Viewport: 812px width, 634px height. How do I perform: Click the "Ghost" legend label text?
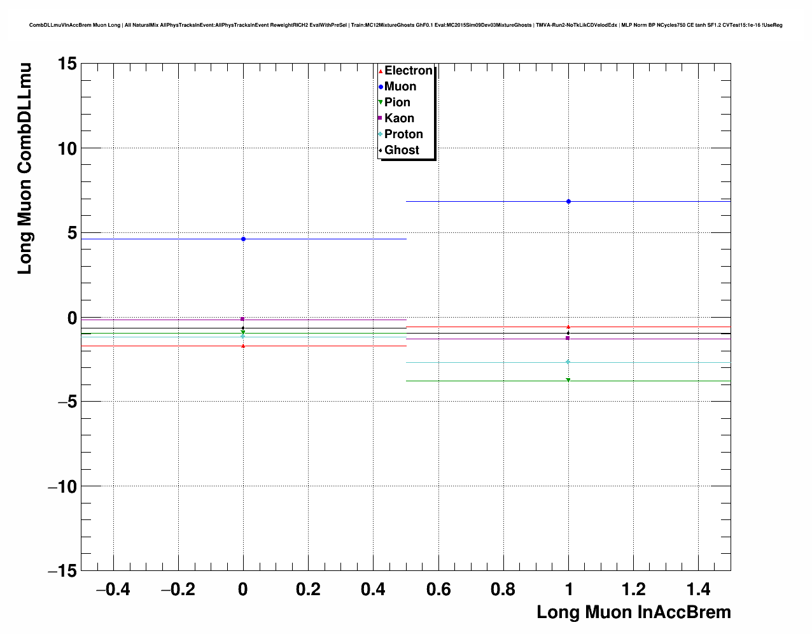pos(402,150)
